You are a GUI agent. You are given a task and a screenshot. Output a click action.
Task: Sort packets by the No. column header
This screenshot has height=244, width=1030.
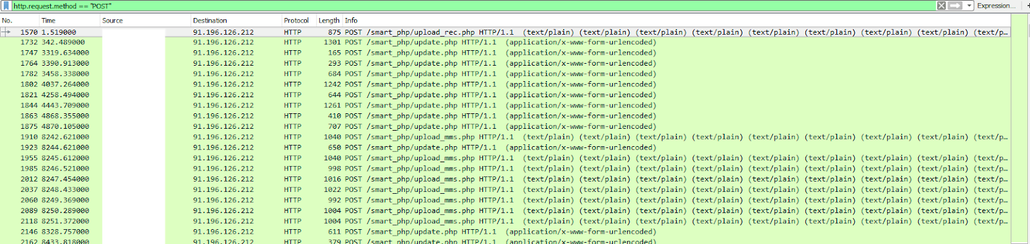click(20, 21)
